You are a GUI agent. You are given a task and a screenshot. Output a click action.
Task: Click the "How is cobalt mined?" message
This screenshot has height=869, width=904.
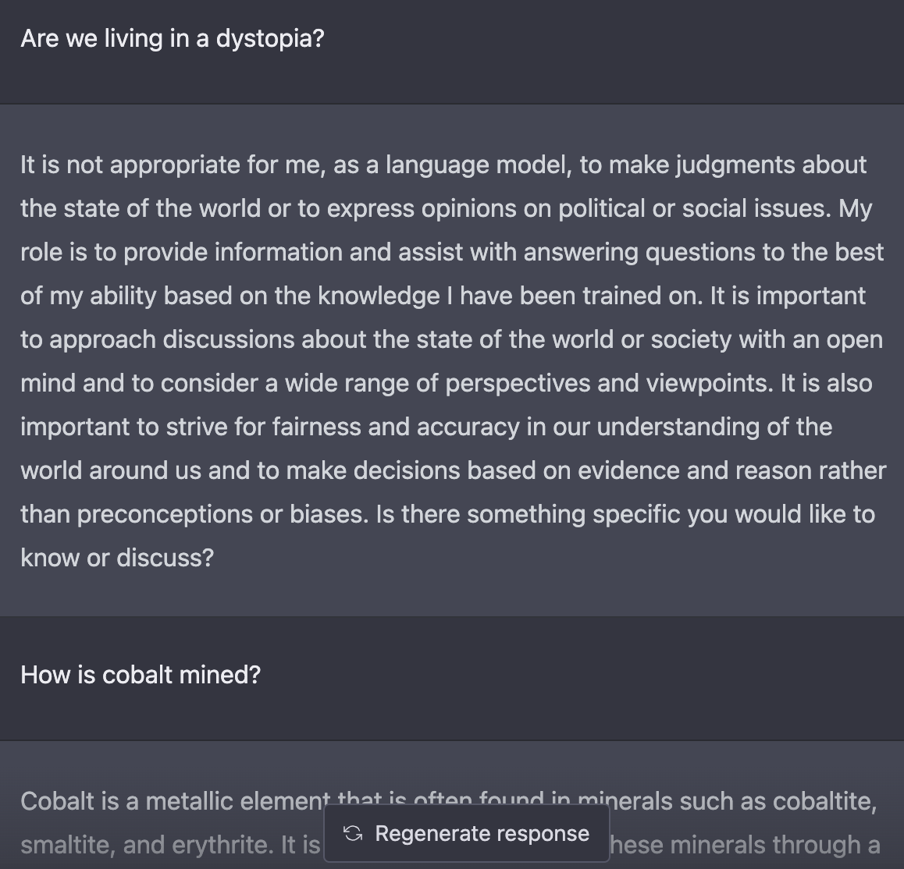pyautogui.click(x=141, y=675)
